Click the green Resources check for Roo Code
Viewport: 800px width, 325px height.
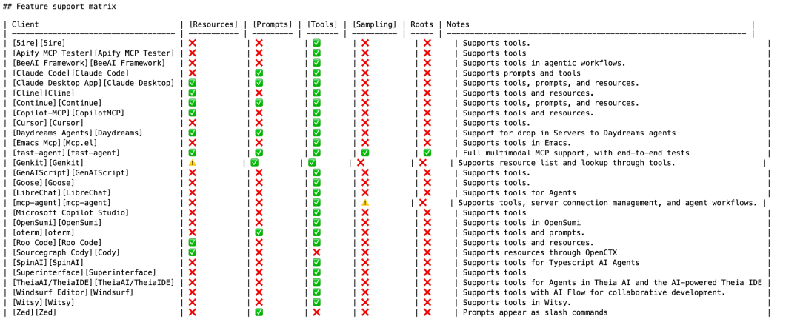[193, 242]
